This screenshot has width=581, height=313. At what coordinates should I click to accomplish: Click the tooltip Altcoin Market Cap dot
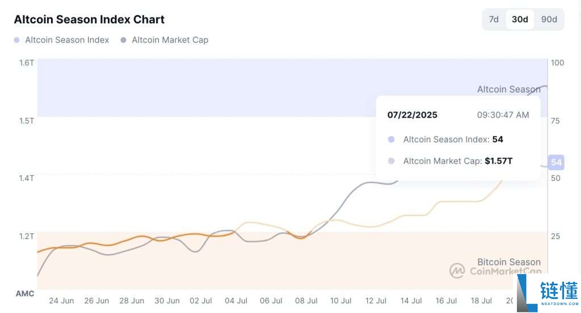(391, 161)
